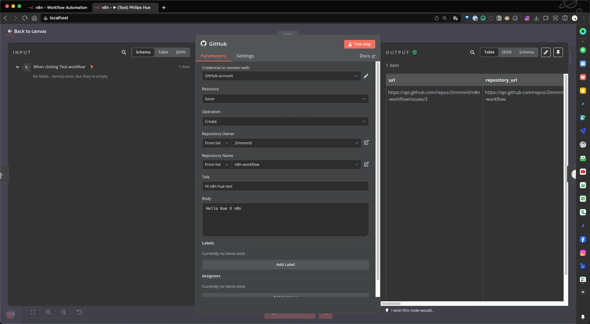Click the issues/3 URL cell

(x=434, y=96)
